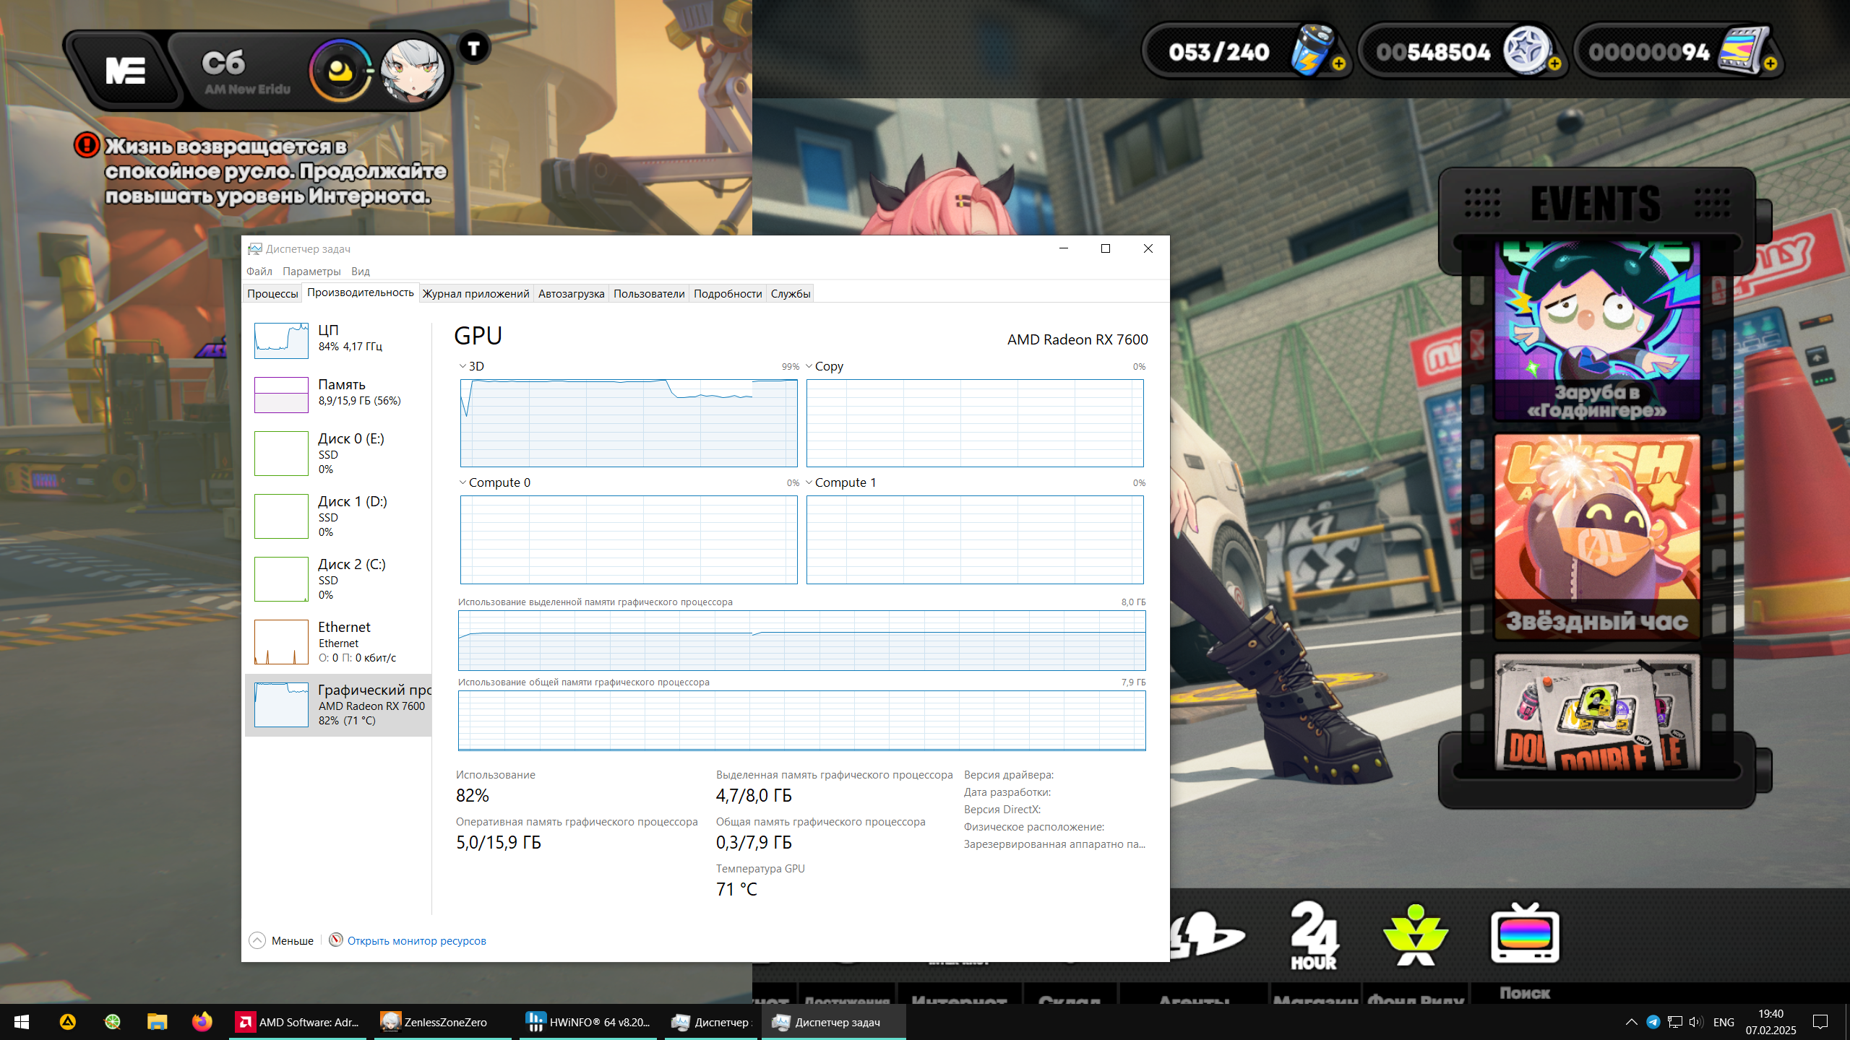Click the T key hint badge
The height and width of the screenshot is (1040, 1850).
474,48
